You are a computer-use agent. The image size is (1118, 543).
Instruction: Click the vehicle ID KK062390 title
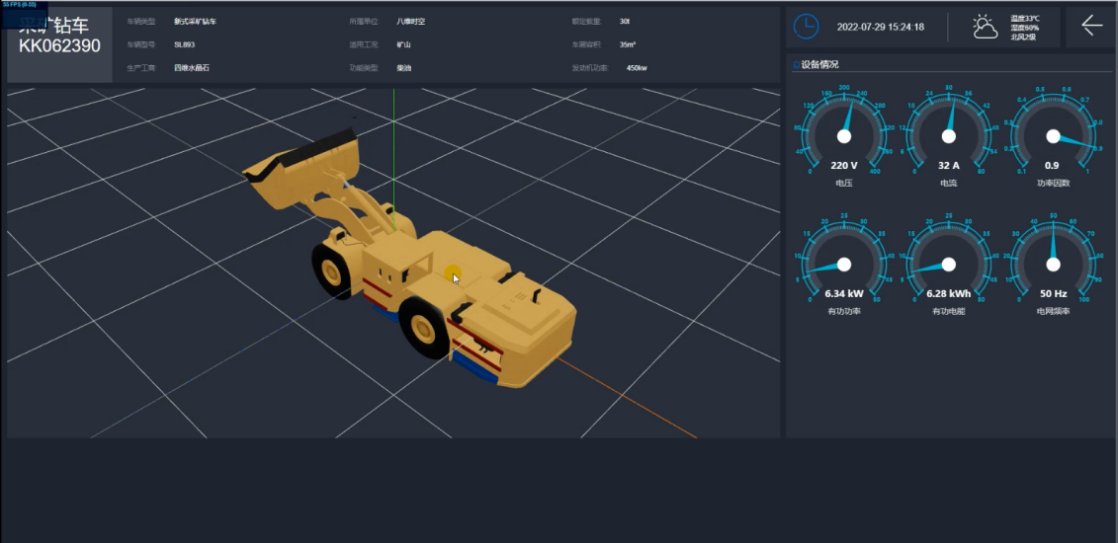pos(59,46)
